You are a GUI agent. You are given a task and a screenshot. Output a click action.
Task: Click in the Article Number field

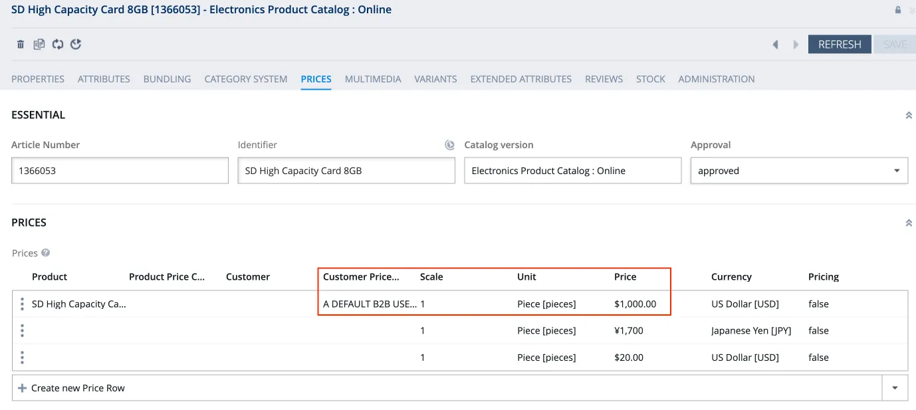[x=120, y=171]
